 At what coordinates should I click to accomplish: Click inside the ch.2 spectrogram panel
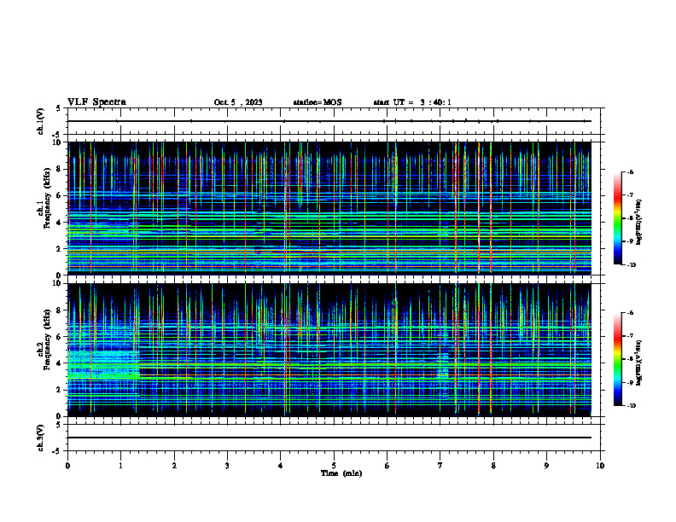[329, 350]
